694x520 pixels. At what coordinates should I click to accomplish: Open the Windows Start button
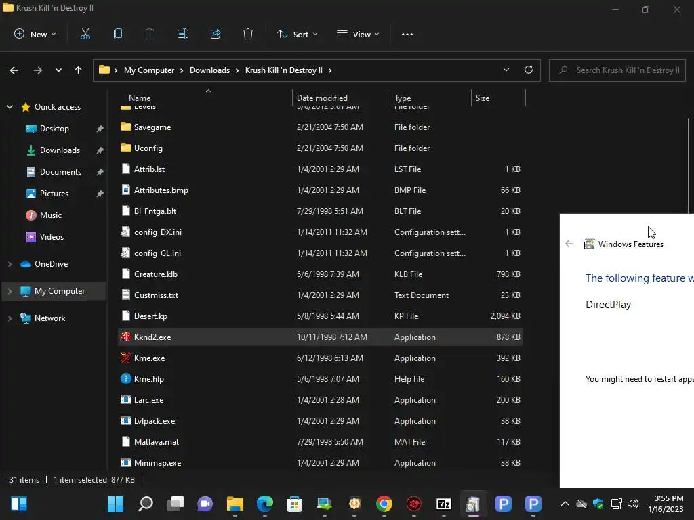click(x=115, y=504)
